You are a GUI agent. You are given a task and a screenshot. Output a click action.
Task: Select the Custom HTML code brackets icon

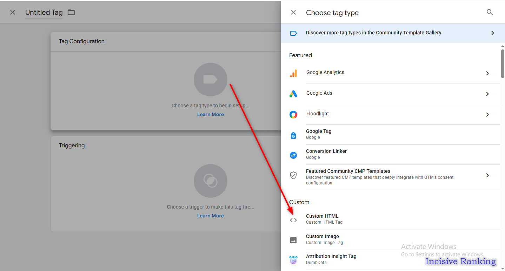coord(293,220)
